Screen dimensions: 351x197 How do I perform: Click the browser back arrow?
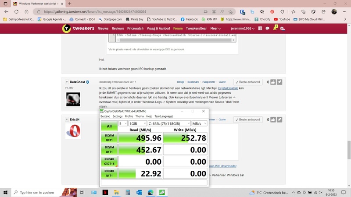(x=6, y=12)
